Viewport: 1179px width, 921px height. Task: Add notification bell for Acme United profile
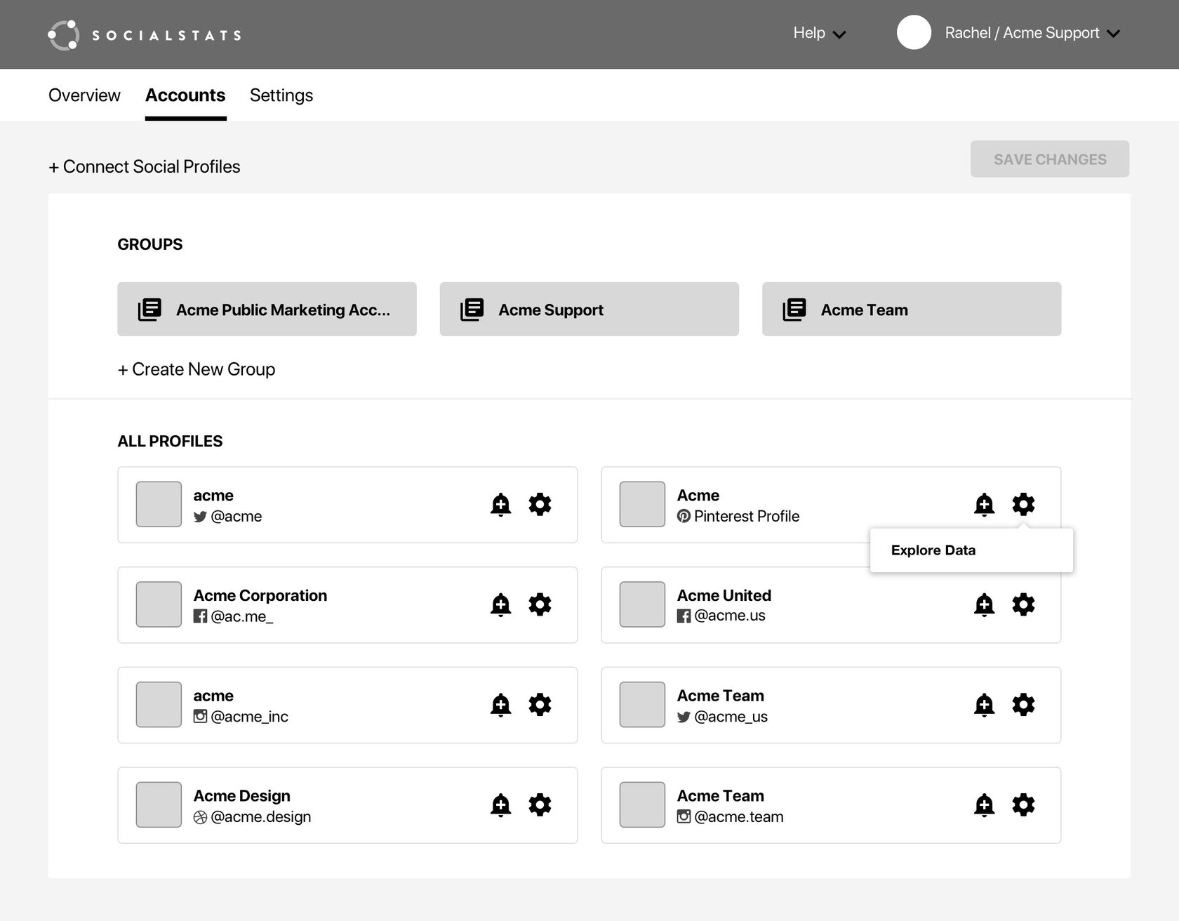point(984,604)
